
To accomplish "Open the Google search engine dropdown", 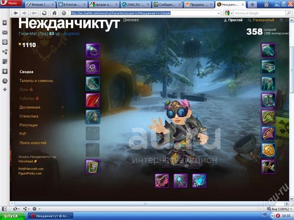I will (x=228, y=13).
